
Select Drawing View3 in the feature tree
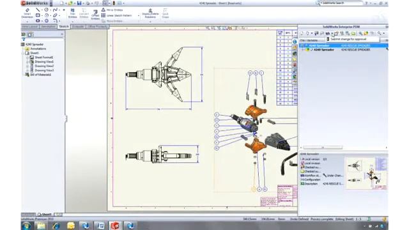(44, 70)
